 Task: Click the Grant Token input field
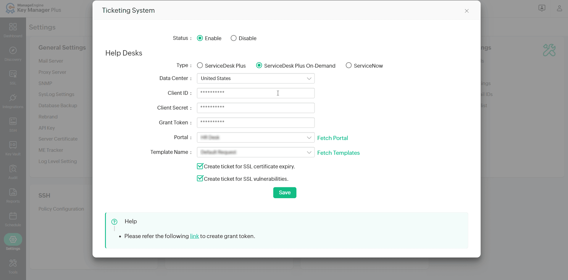(256, 123)
